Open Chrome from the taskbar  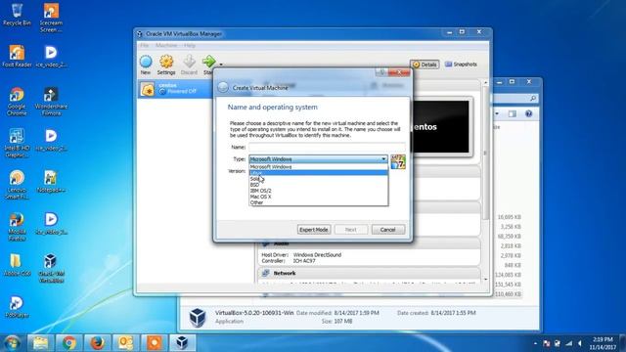point(69,343)
